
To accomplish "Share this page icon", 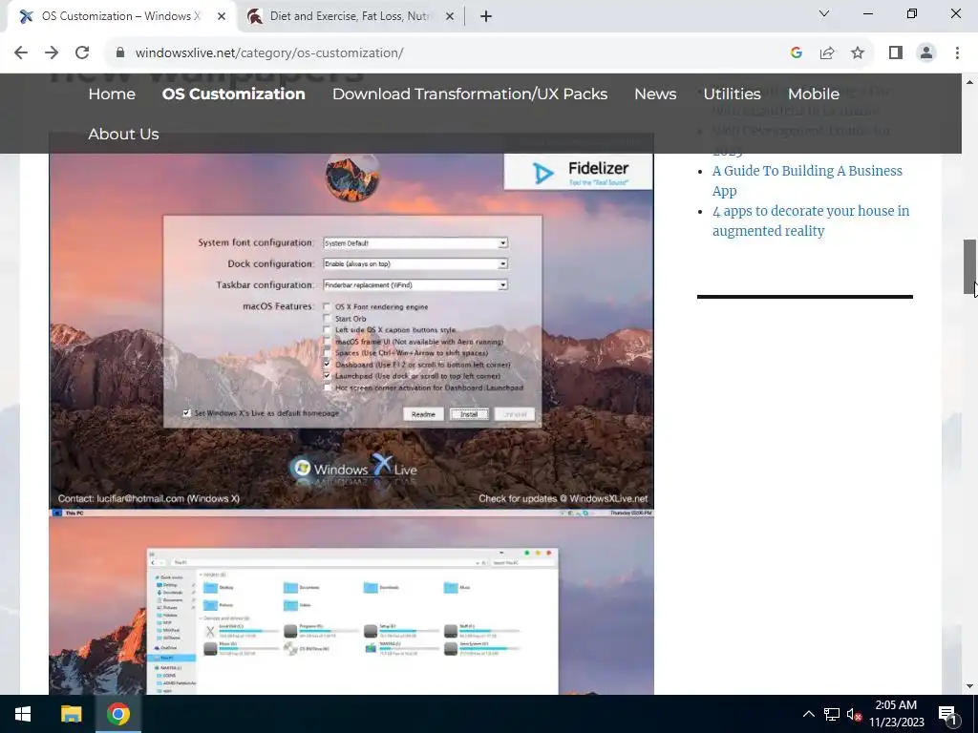I will (827, 53).
